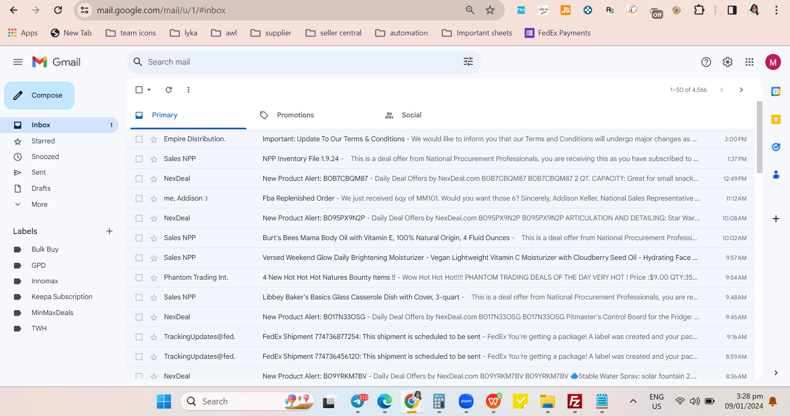
Task: Check the Burt's Bees Sales NPP email
Action: click(139, 238)
